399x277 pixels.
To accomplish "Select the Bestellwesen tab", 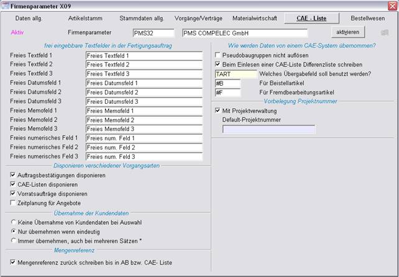I will coord(367,19).
